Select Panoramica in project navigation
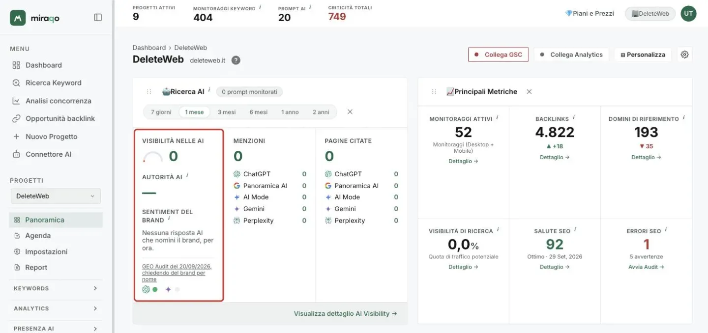The height and width of the screenshot is (333, 708). point(56,220)
